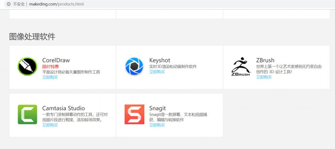Image resolution: width=335 pixels, height=149 pixels.
Task: Click 立即购买 under ZBrush
Action: click(x=264, y=77)
